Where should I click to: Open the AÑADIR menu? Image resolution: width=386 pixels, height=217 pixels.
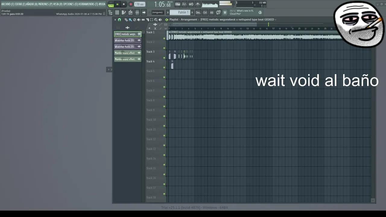pos(32,4)
